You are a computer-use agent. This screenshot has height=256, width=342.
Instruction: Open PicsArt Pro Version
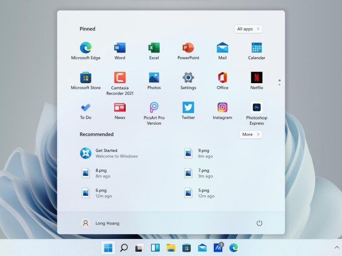point(154,114)
